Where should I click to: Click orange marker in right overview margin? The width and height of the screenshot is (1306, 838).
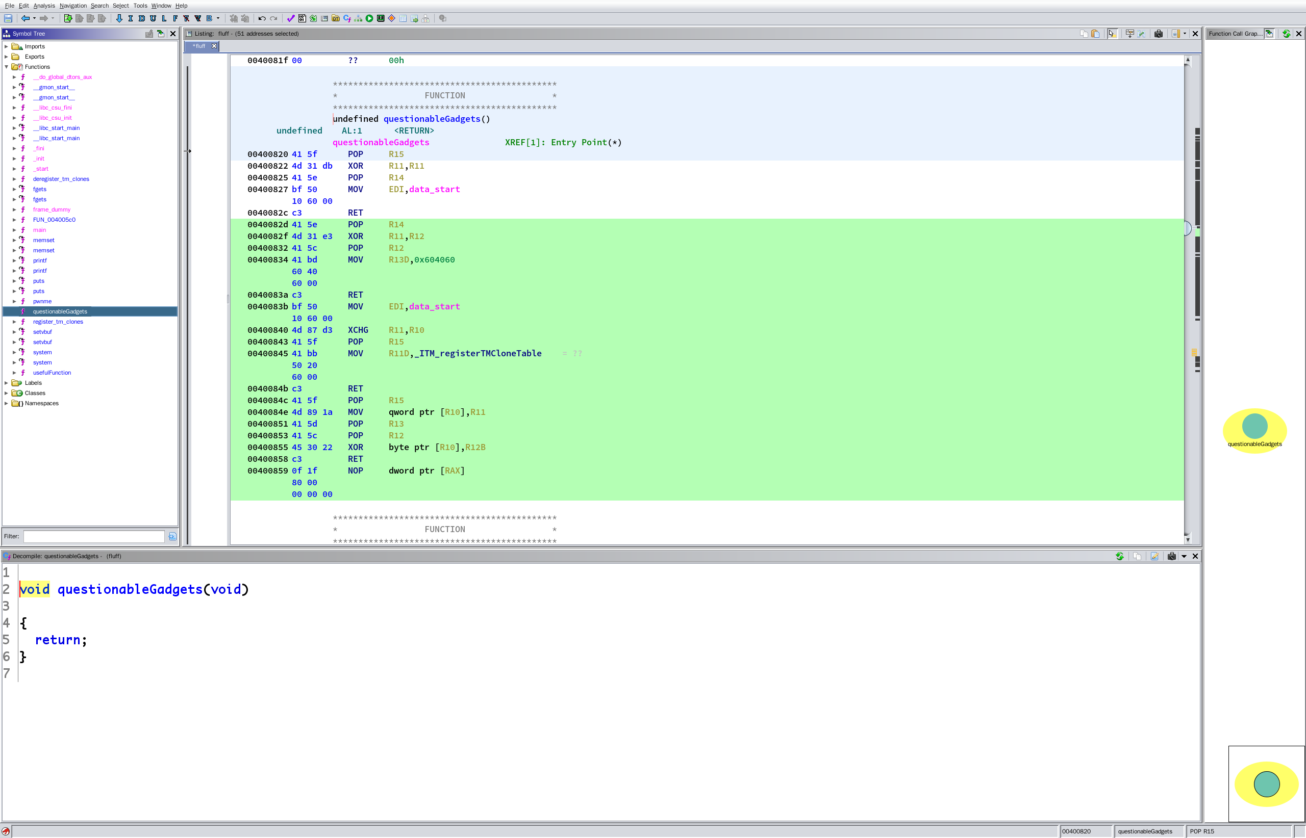point(1194,353)
